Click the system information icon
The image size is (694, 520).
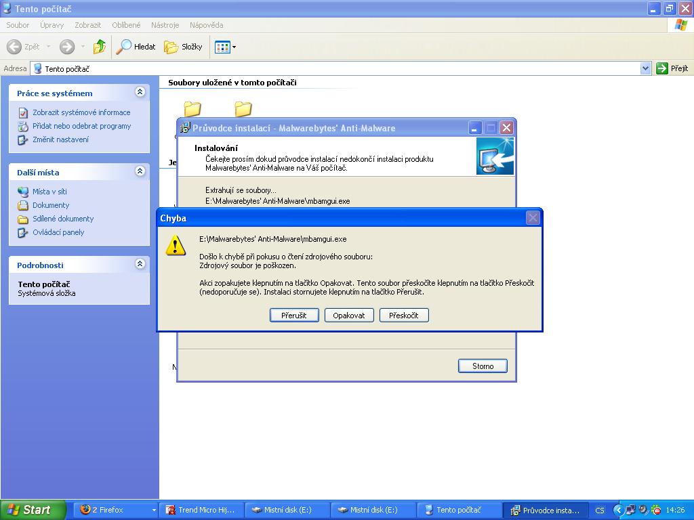23,113
